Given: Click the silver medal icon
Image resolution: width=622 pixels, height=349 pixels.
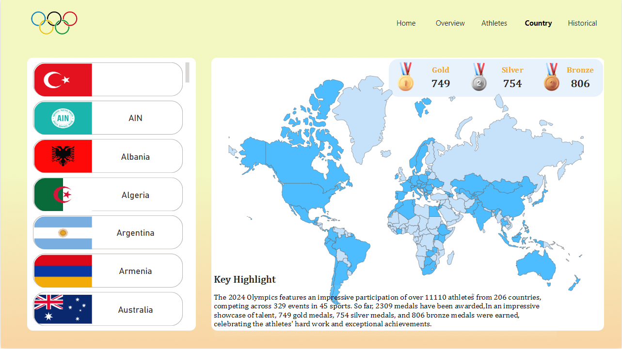Looking at the screenshot, I should coord(479,77).
